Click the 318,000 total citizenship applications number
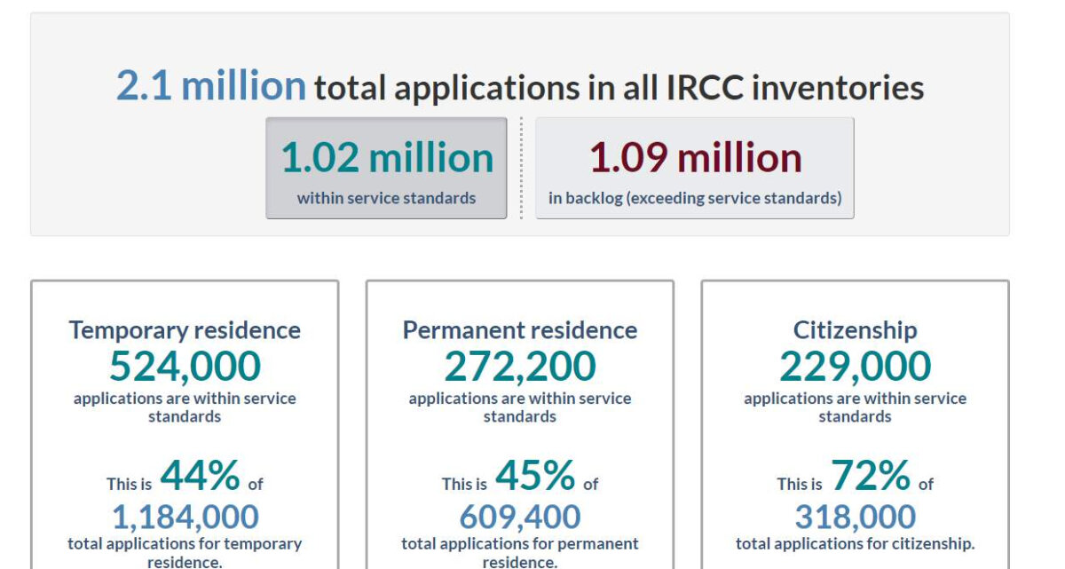 click(x=855, y=517)
